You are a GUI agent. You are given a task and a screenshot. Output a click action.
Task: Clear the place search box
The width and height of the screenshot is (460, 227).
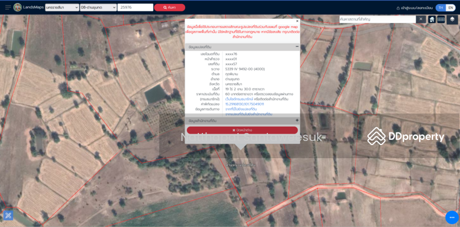[420, 19]
